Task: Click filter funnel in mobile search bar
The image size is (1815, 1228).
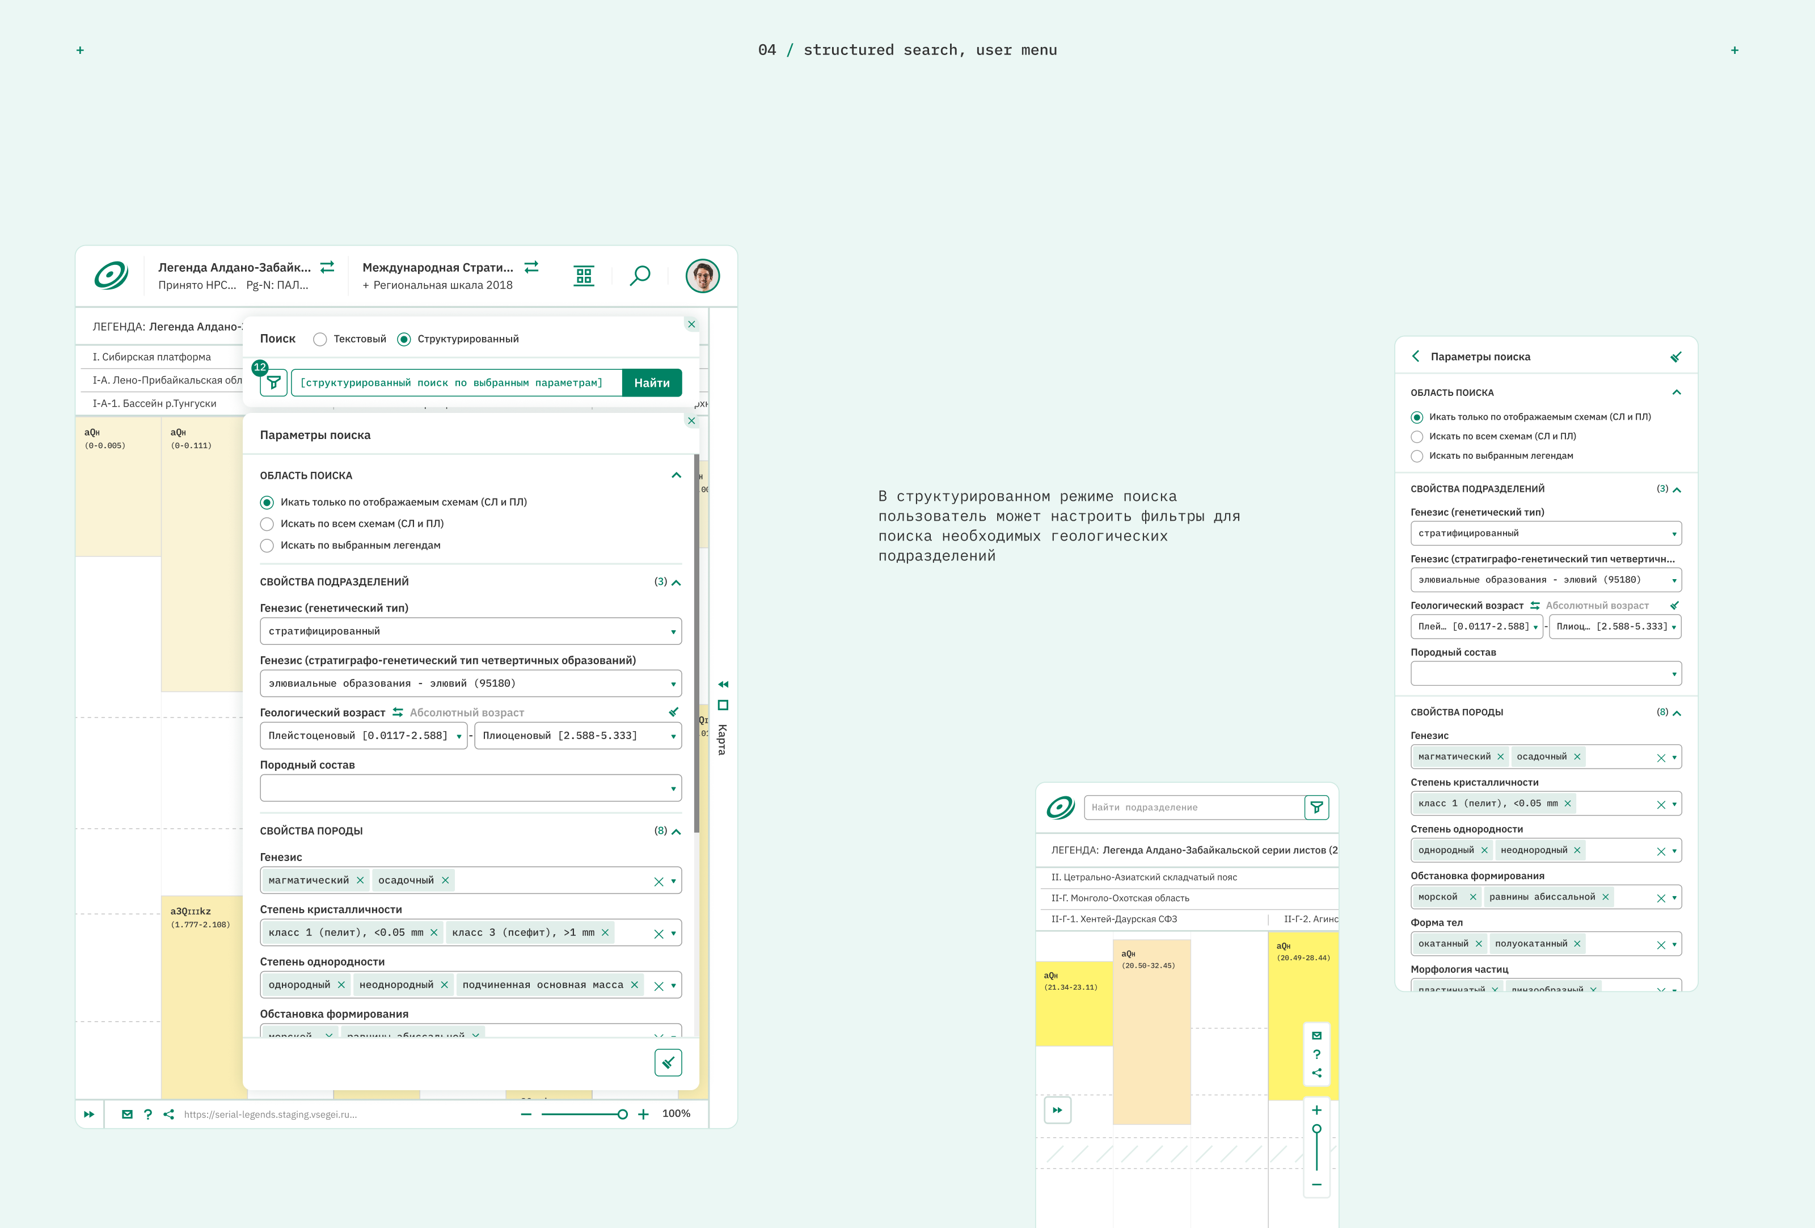Action: (1317, 807)
